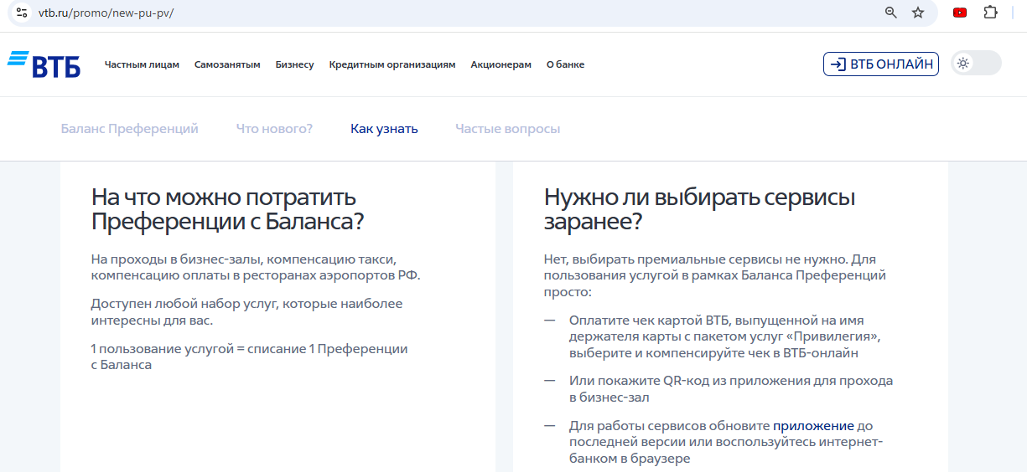This screenshot has width=1027, height=472.
Task: Toggle the light/dark theme switch
Action: [975, 64]
